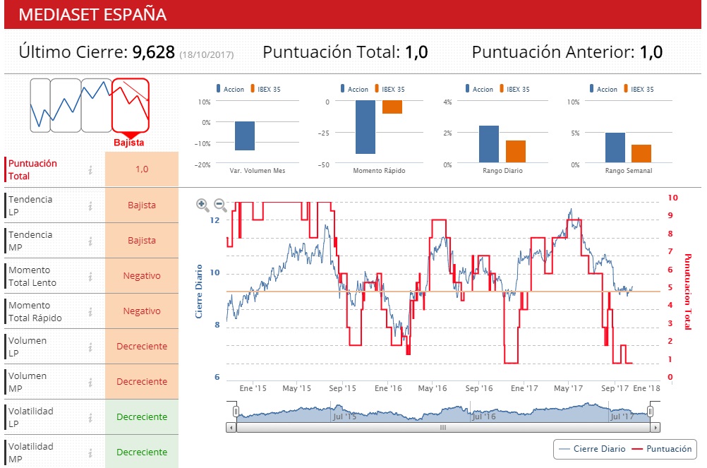The height and width of the screenshot is (468, 707).
Task: Click the orange Rango Diario bar
Action: click(516, 152)
